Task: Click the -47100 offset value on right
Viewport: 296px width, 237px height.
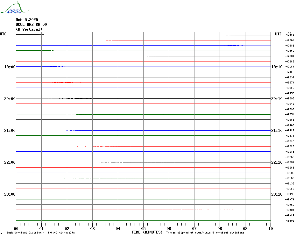Action: tap(290, 67)
